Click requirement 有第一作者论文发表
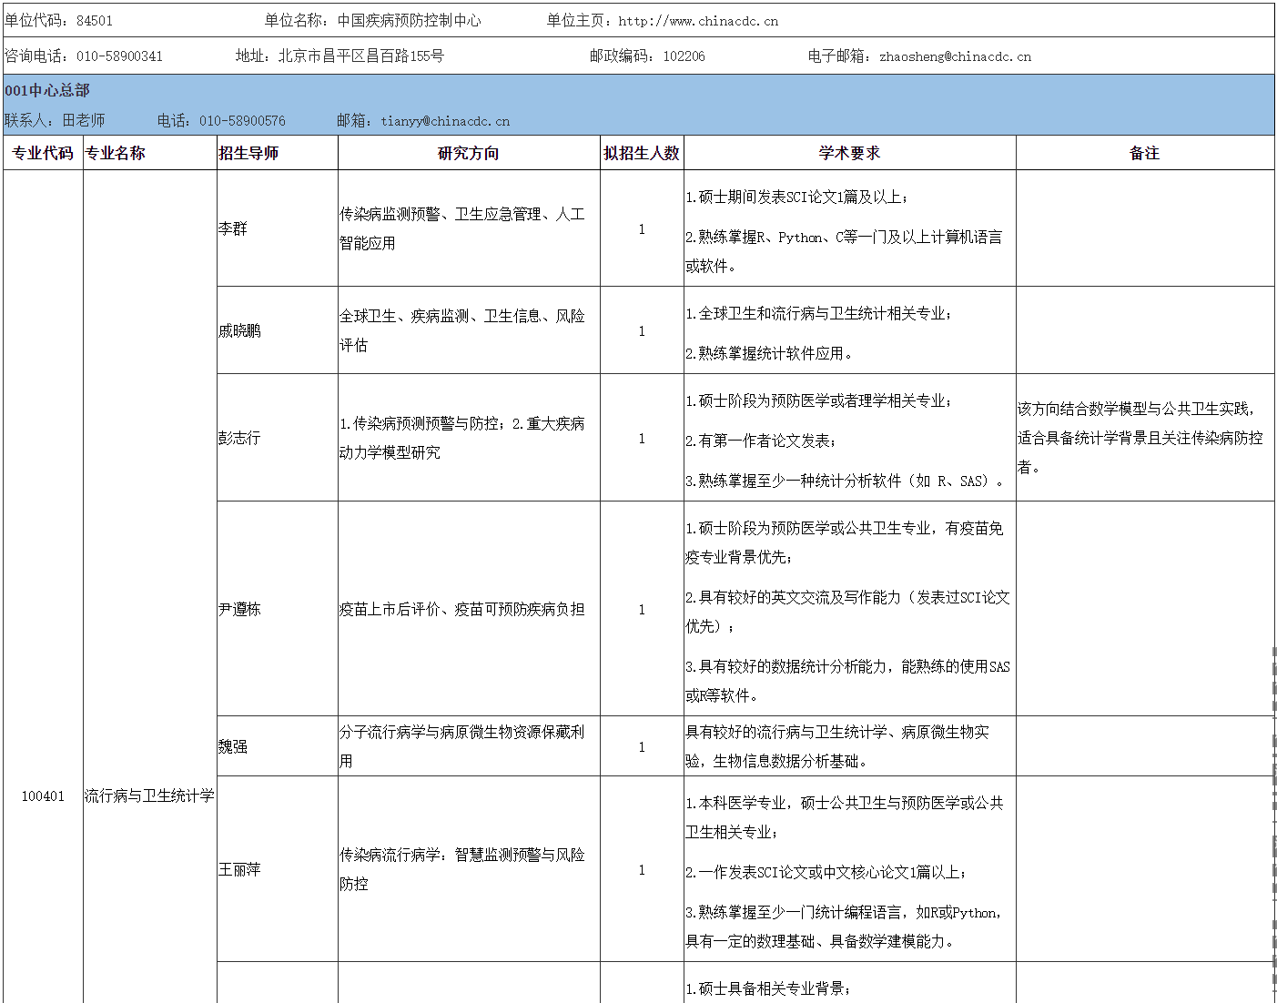 pos(761,441)
